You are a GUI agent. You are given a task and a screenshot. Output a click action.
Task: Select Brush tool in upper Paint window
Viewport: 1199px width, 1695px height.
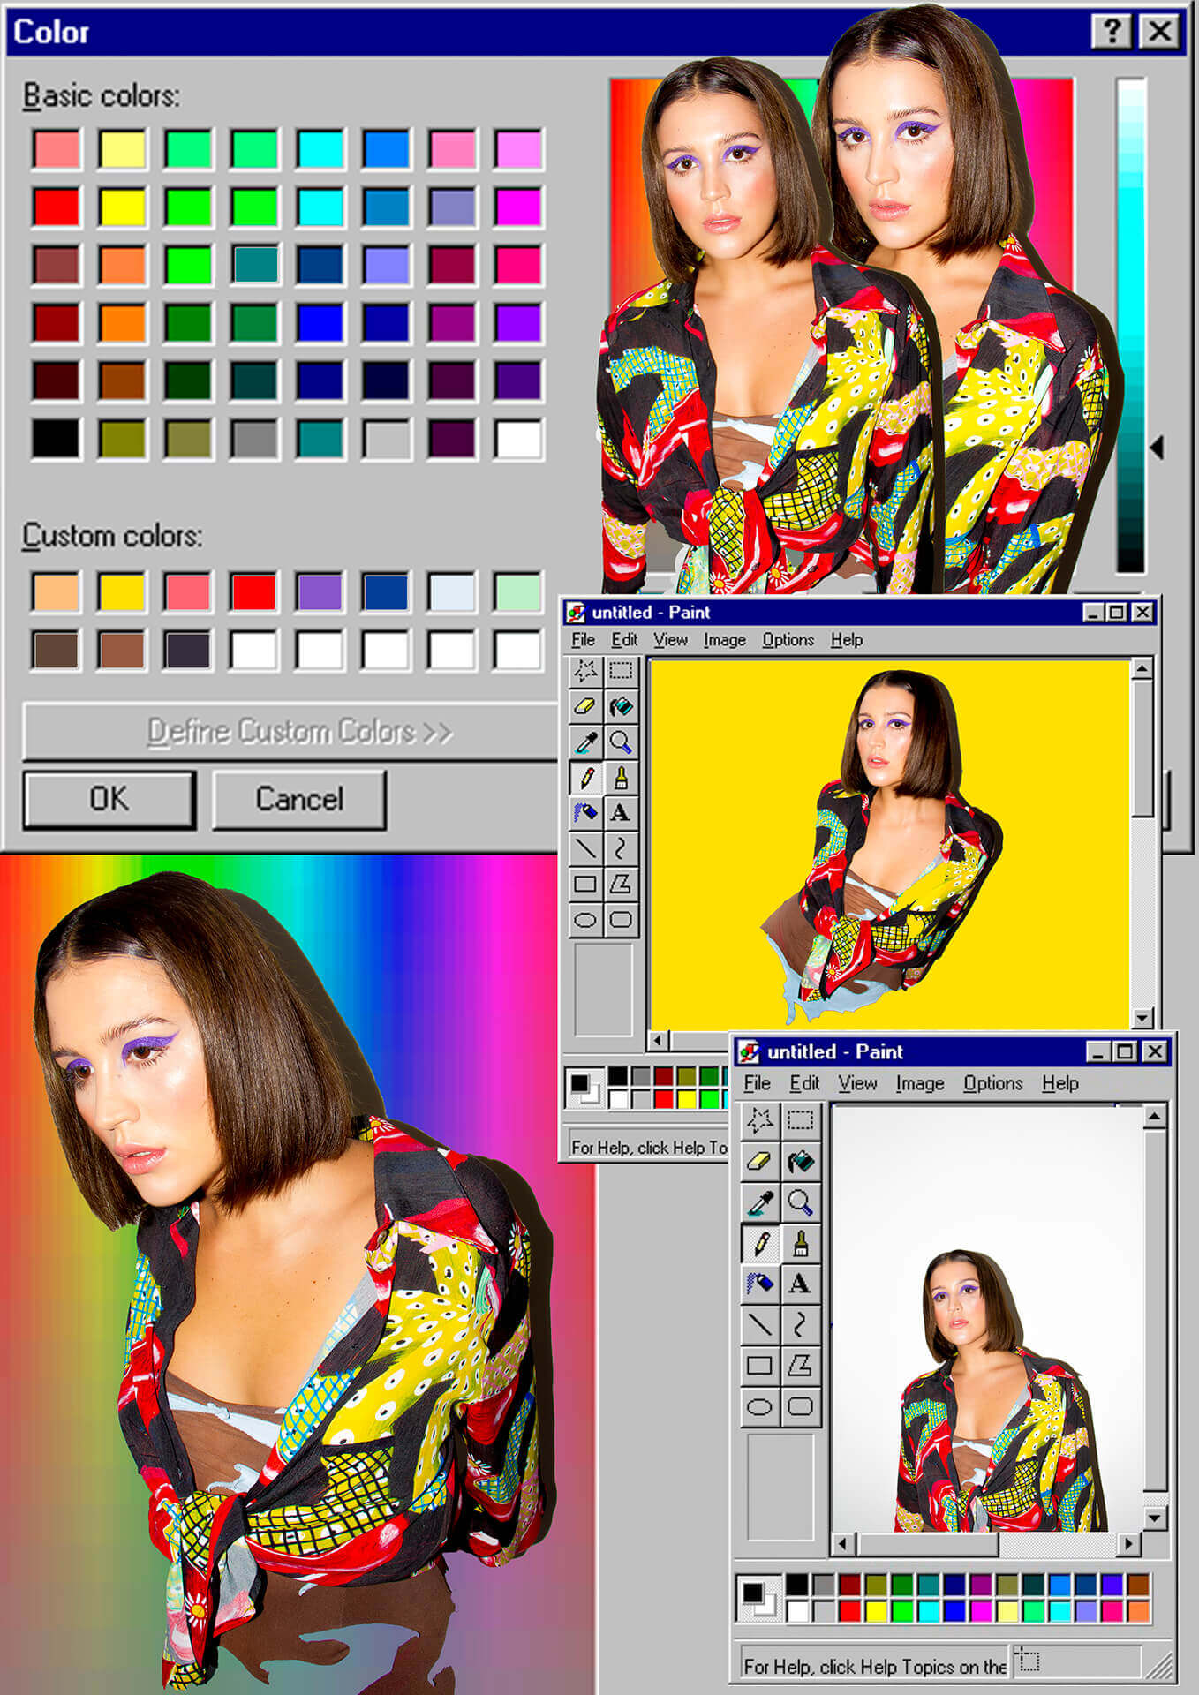(x=621, y=778)
